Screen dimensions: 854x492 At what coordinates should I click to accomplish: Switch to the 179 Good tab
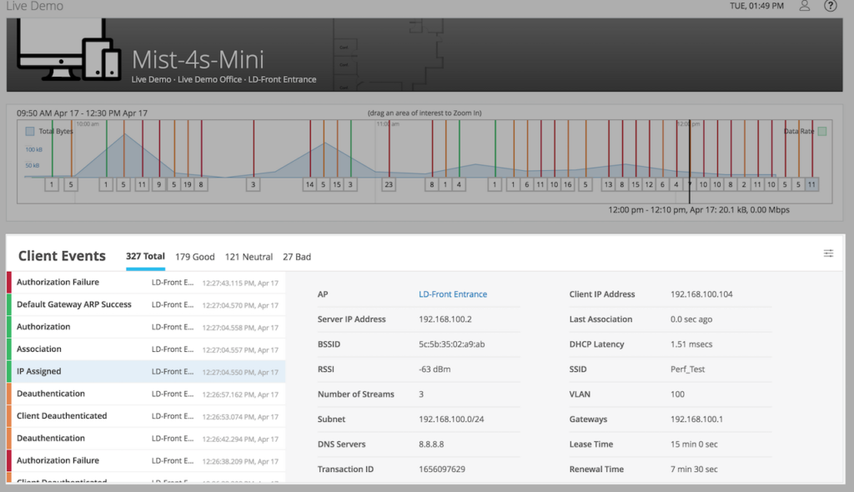[194, 257]
